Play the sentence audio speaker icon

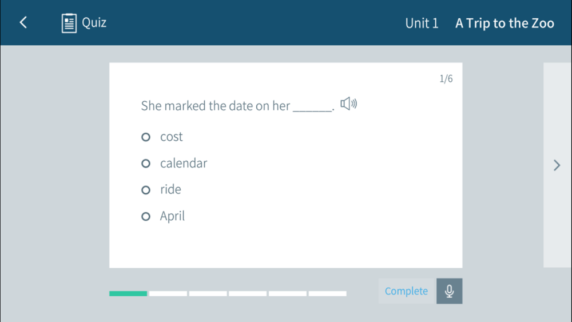pyautogui.click(x=348, y=104)
